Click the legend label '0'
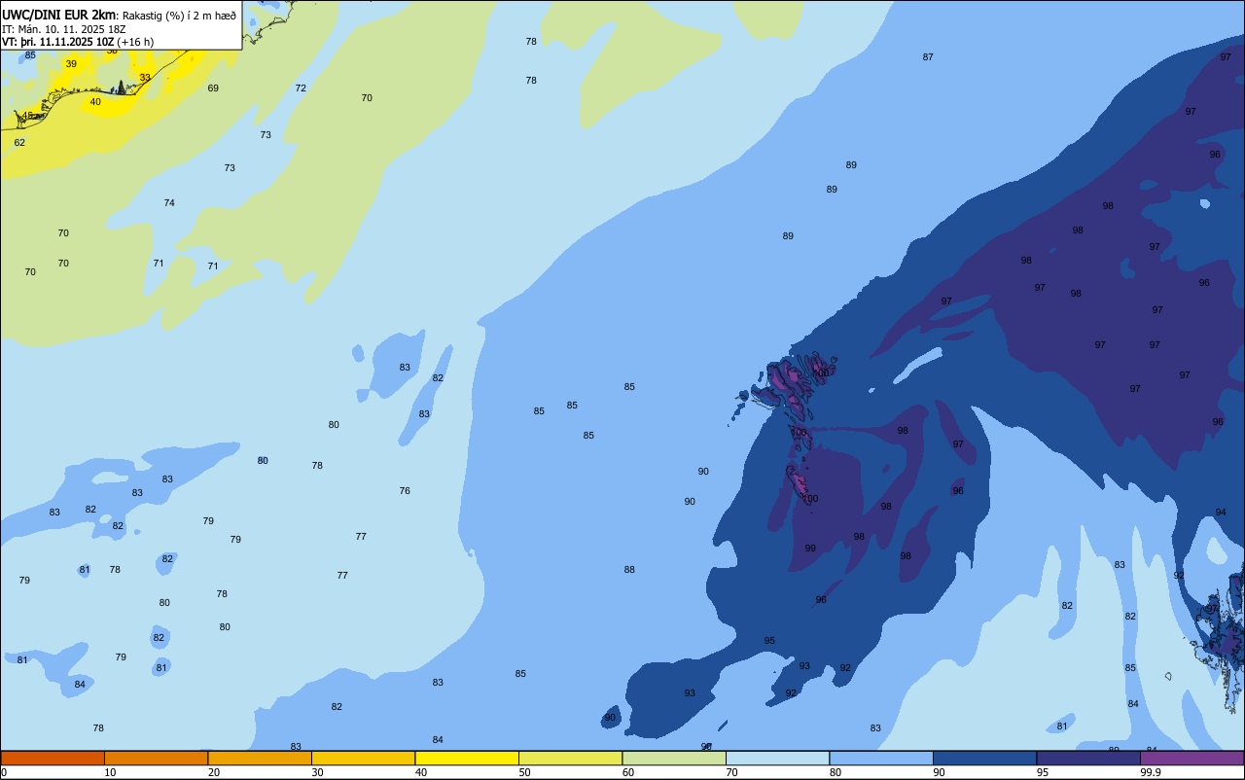The image size is (1245, 780). [x=4, y=772]
